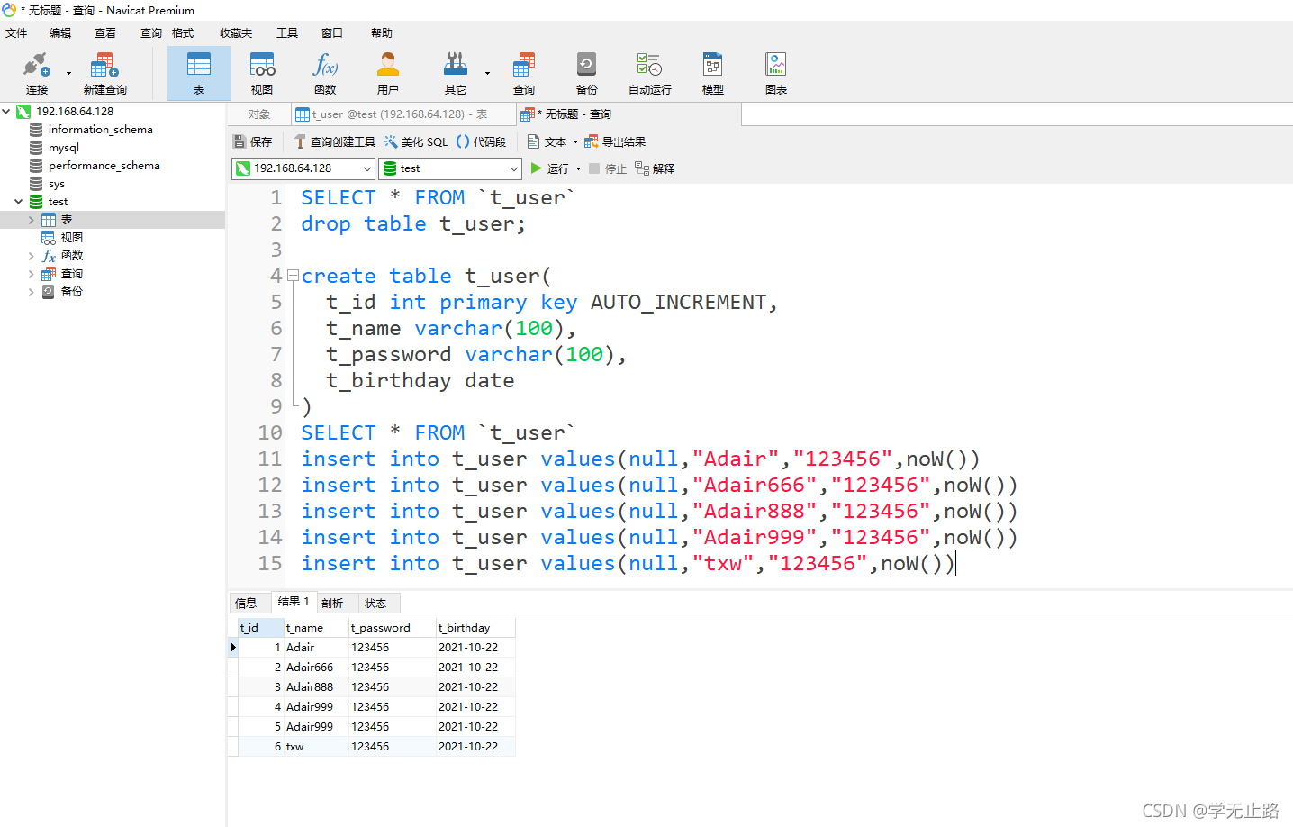
Task: Select information_schema database in tree
Action: coord(100,130)
